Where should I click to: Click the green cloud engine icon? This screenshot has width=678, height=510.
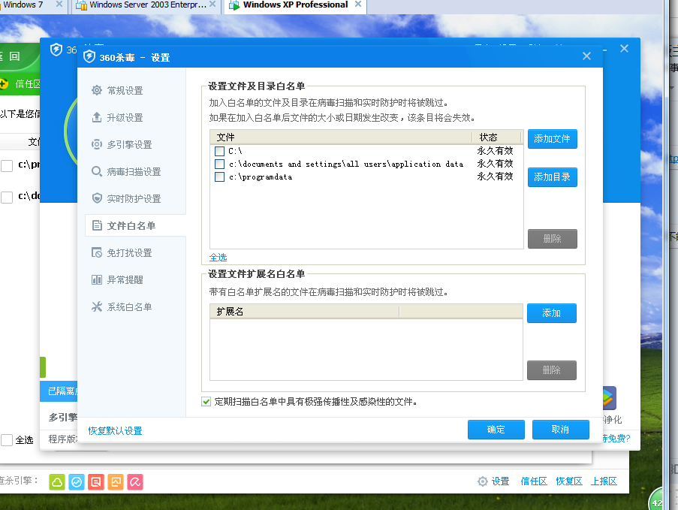tap(57, 482)
